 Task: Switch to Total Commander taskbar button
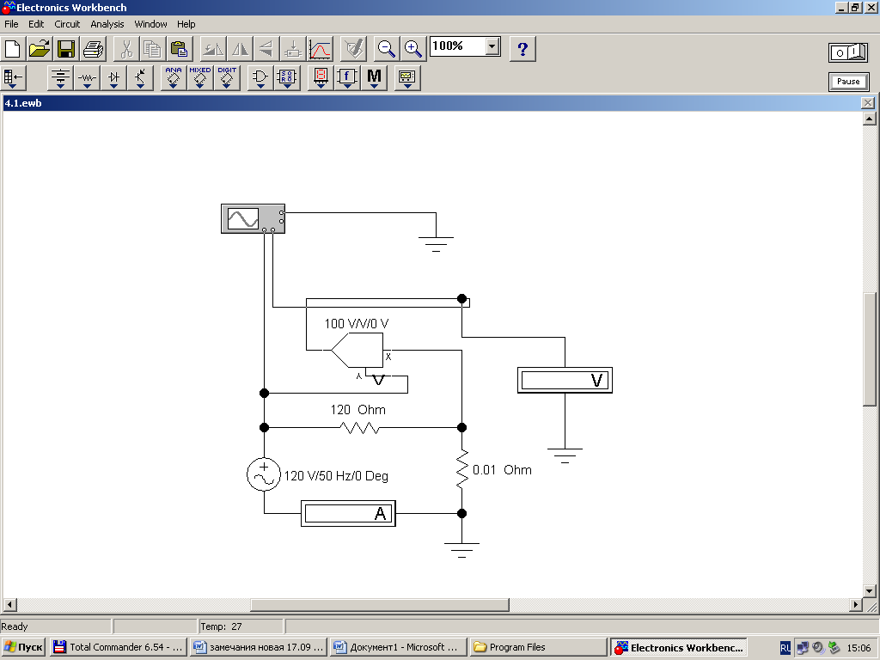click(x=119, y=647)
